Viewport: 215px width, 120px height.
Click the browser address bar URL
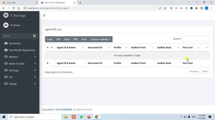[x=48, y=8]
